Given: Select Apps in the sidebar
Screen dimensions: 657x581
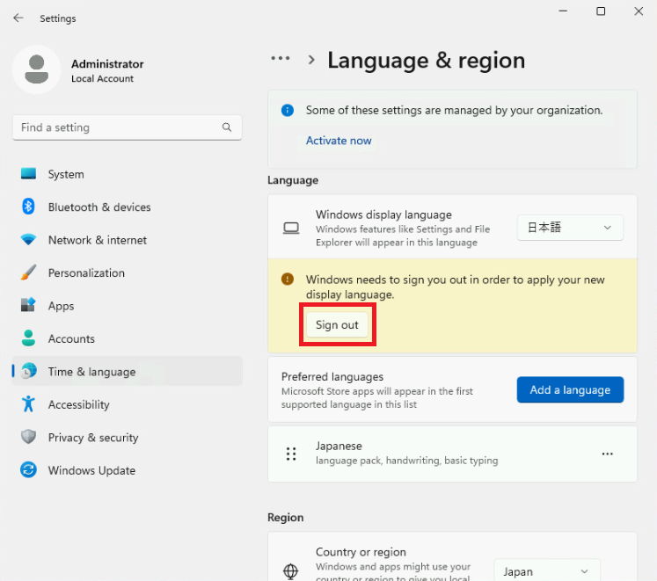Looking at the screenshot, I should pyautogui.click(x=128, y=305).
